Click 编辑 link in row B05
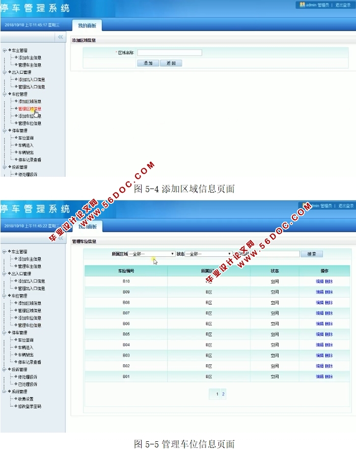Image resolution: width=356 pixels, height=452 pixels. click(320, 334)
